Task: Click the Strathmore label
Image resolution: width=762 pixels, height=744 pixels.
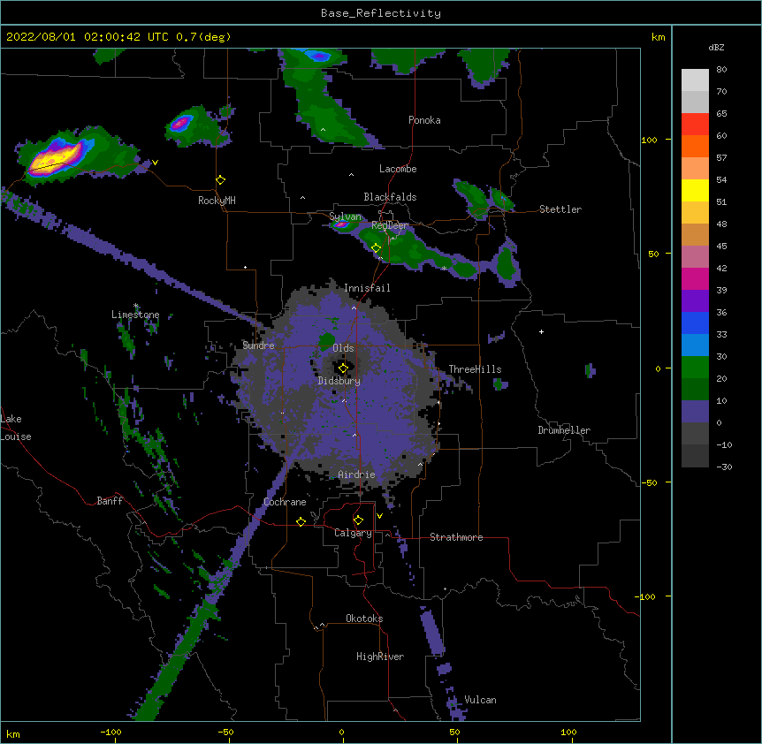Action: click(456, 537)
